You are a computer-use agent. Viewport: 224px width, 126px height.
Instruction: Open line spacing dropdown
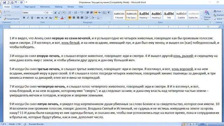coord(87,18)
